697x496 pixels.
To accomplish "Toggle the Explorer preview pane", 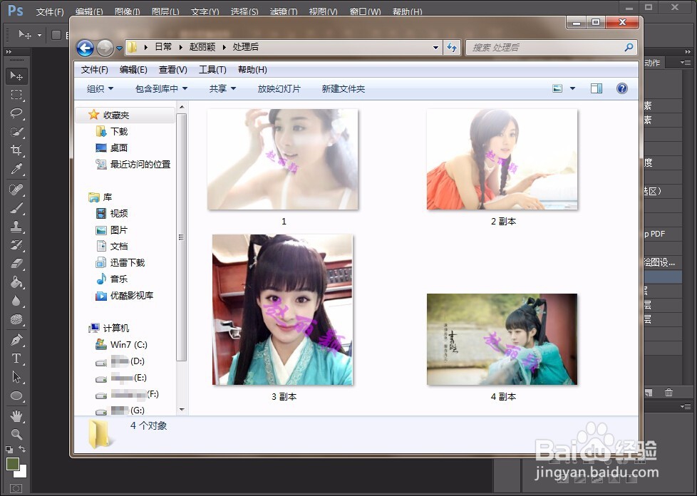I will [597, 88].
